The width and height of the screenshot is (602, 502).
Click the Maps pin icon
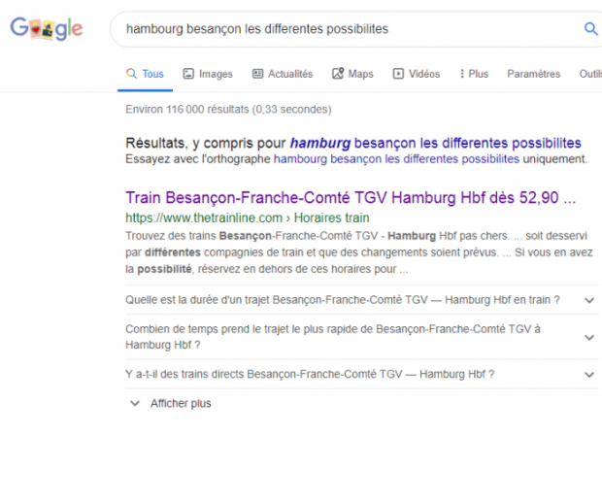[338, 73]
